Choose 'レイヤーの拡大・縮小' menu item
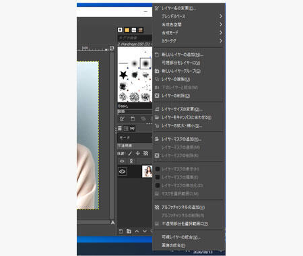The height and width of the screenshot is (256, 303). pyautogui.click(x=189, y=126)
